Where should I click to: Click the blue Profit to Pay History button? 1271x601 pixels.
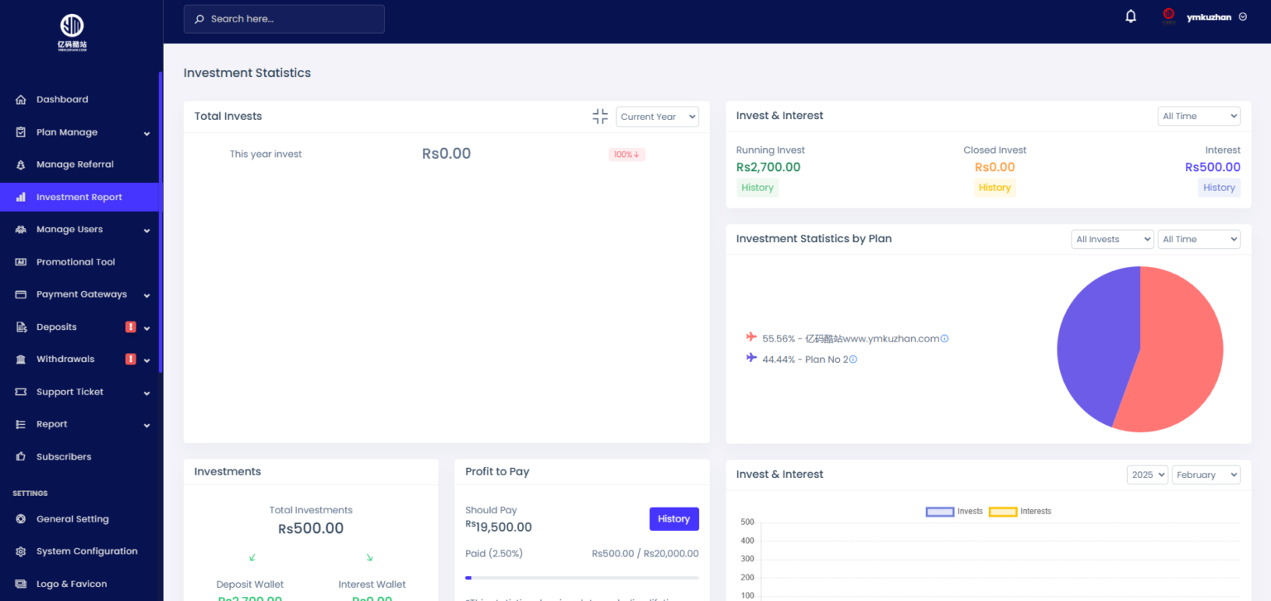point(674,519)
